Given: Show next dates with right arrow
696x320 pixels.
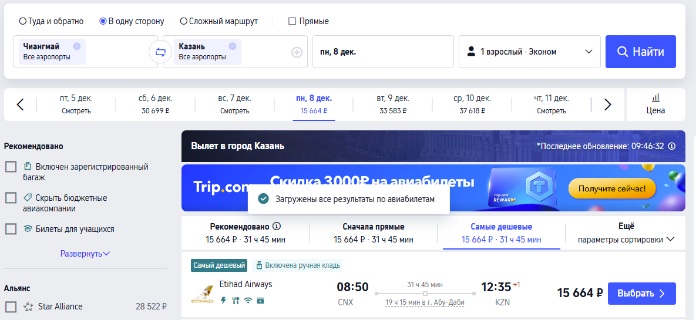Looking at the screenshot, I should pos(608,105).
